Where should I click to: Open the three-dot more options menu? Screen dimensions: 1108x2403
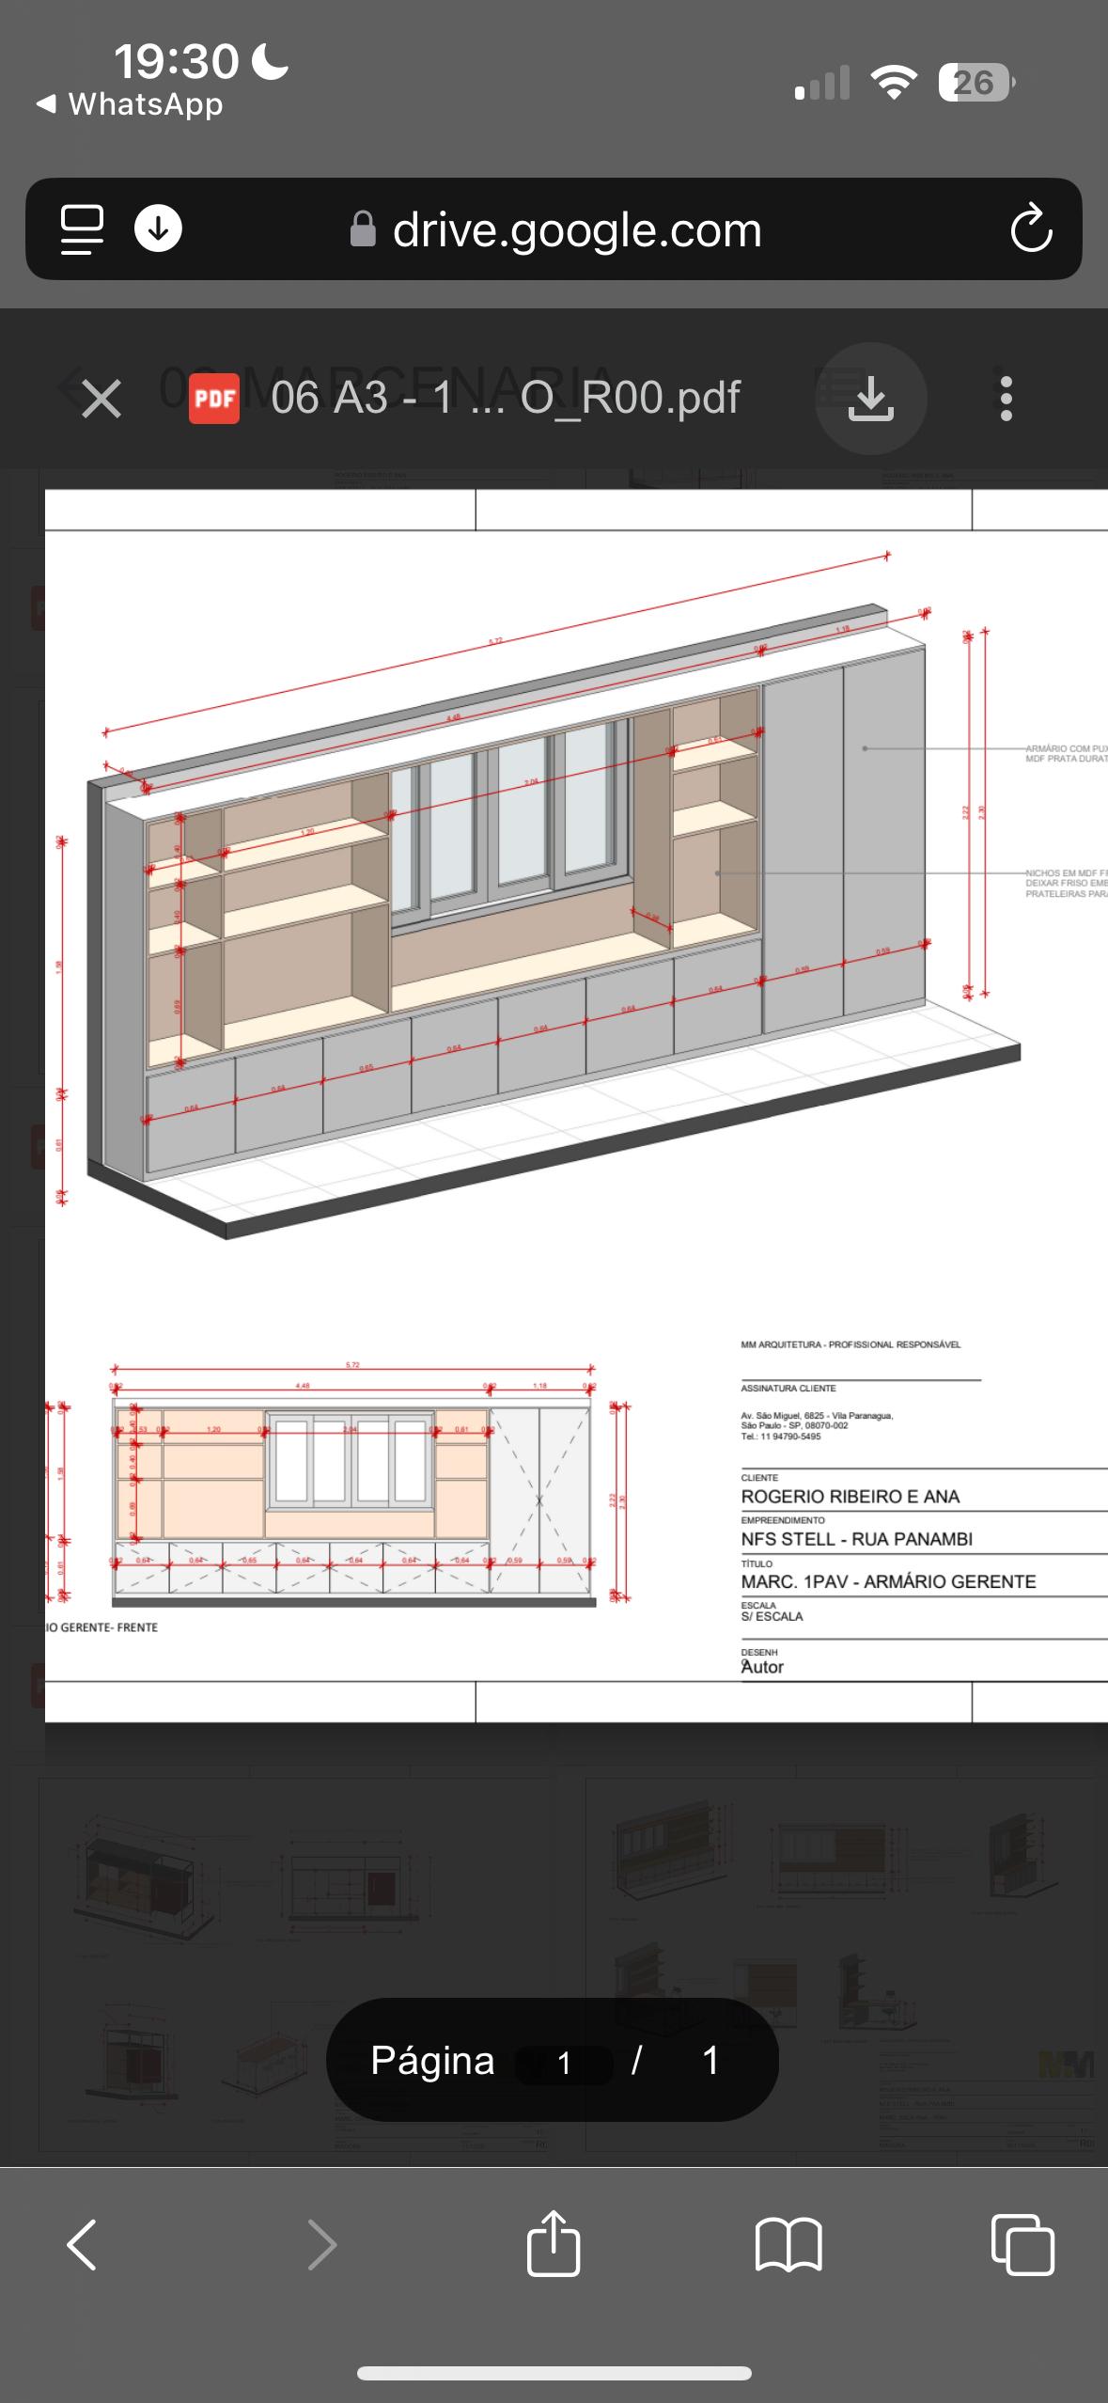point(1006,399)
